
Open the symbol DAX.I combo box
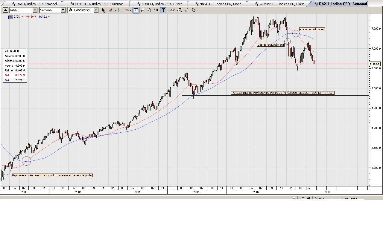[23, 10]
